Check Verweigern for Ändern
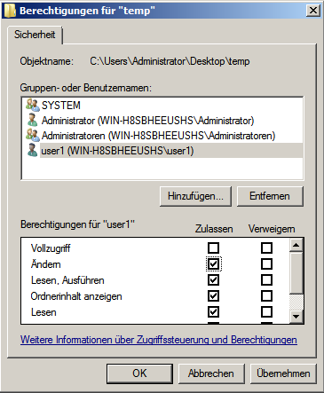The image size is (324, 393). point(266,263)
